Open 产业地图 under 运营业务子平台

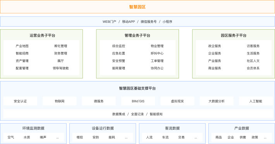[x=22, y=46]
